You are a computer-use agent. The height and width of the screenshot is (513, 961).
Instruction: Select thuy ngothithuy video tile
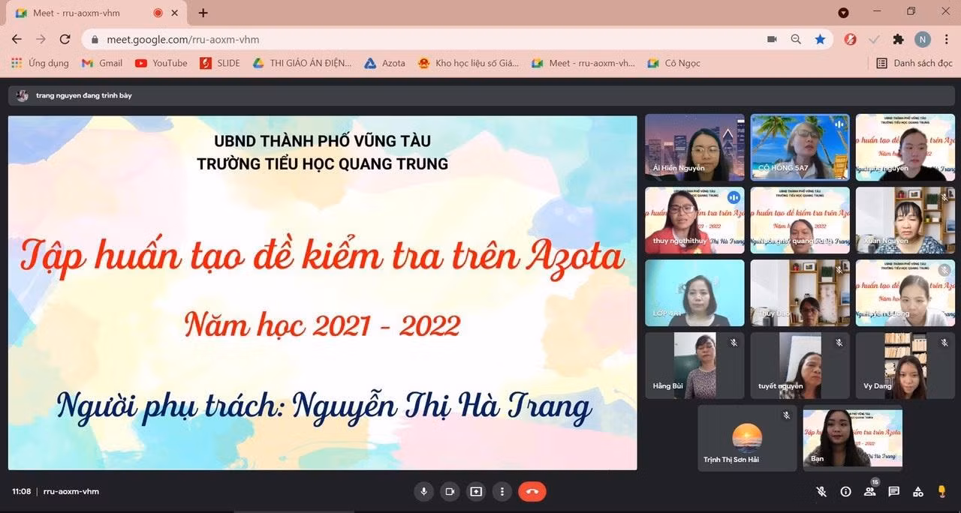pos(695,220)
